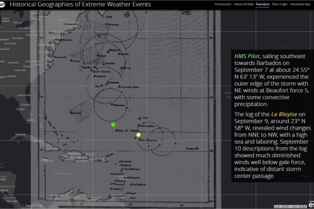This screenshot has width=314, height=209.
Task: Click the left "Esri, HERE" attribution label
Action: (x=280, y=205)
